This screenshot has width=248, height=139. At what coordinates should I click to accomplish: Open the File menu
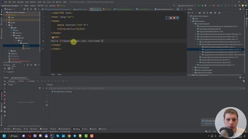[6, 2]
